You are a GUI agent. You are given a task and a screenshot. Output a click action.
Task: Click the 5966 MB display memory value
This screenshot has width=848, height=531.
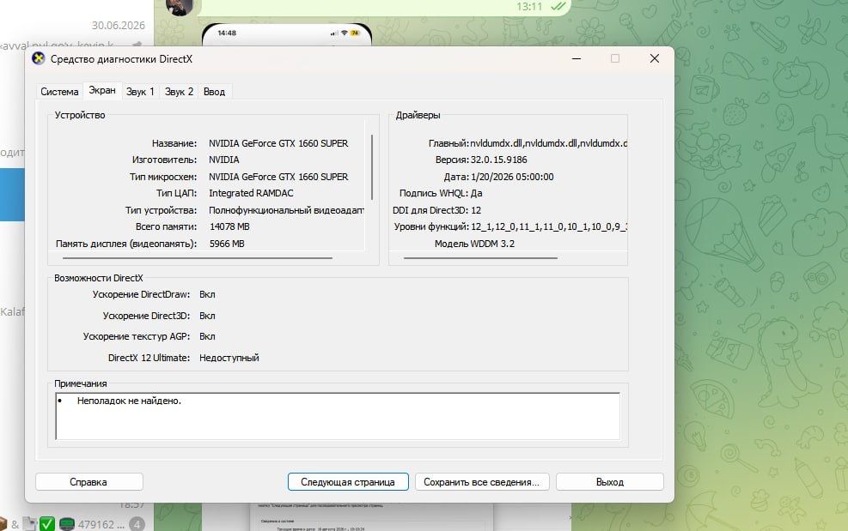click(227, 244)
